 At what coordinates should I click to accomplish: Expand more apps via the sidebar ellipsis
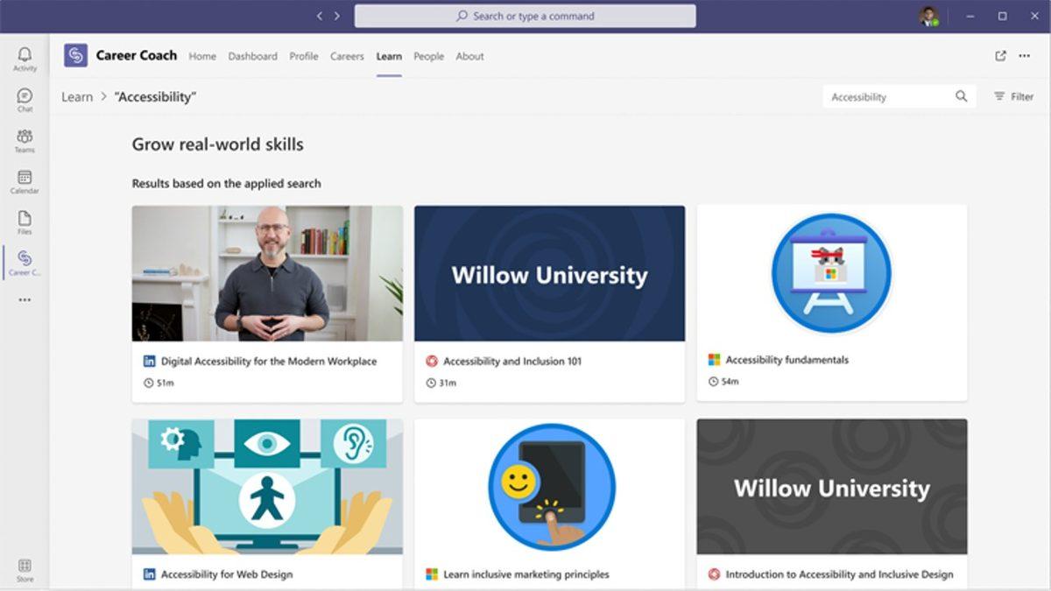25,299
